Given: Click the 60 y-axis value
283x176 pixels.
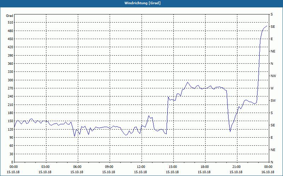Looking at the screenshot, I should point(11,146).
